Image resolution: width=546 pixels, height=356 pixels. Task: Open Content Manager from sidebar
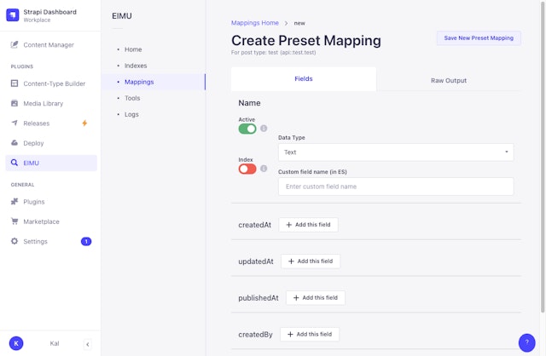coord(48,44)
